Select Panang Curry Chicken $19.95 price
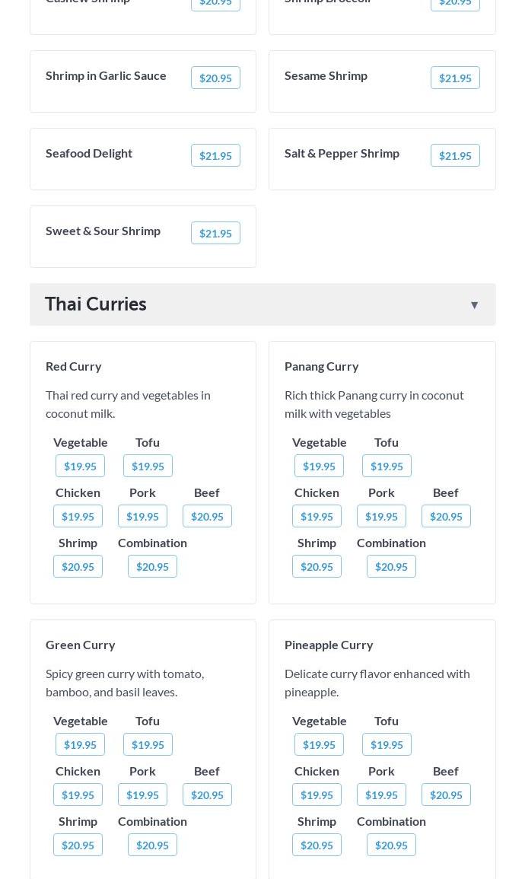 (317, 516)
